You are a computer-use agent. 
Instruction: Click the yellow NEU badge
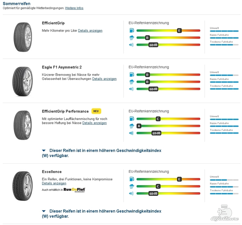pyautogui.click(x=96, y=111)
